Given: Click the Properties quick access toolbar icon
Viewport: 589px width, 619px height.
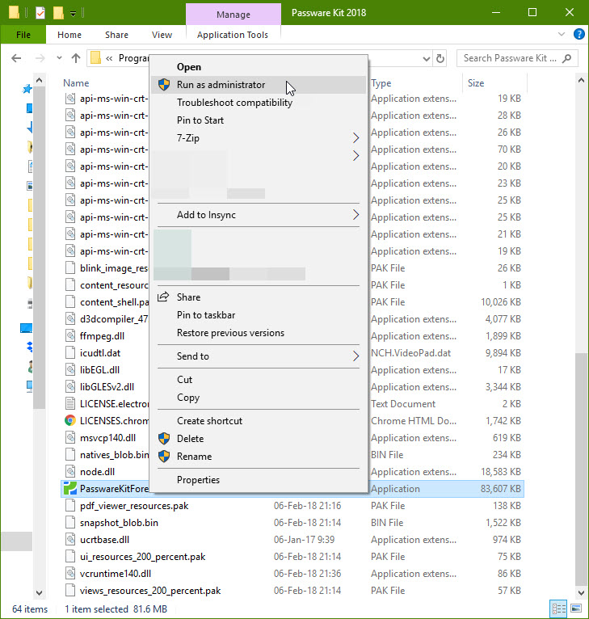Looking at the screenshot, I should [x=40, y=13].
